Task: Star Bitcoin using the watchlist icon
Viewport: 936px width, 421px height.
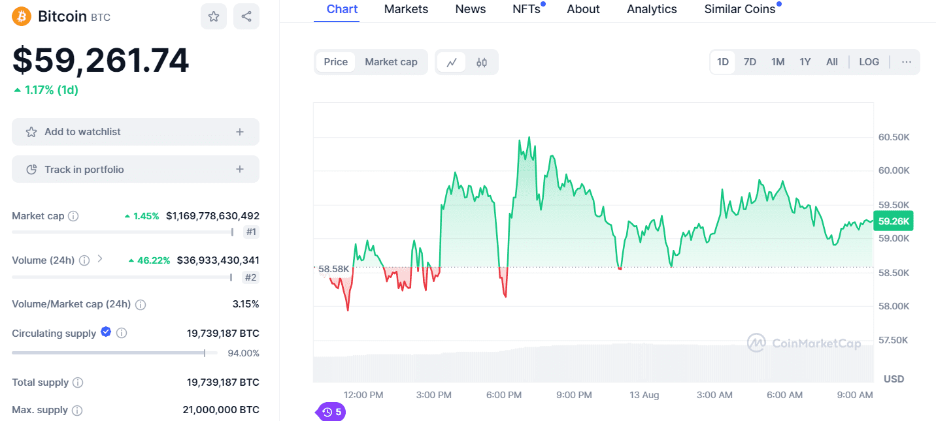Action: point(214,15)
